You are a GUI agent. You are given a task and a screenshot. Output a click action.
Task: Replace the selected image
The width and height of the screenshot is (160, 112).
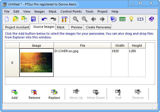pos(54,94)
